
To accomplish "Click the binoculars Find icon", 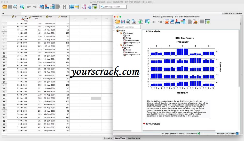I will 65,7.
